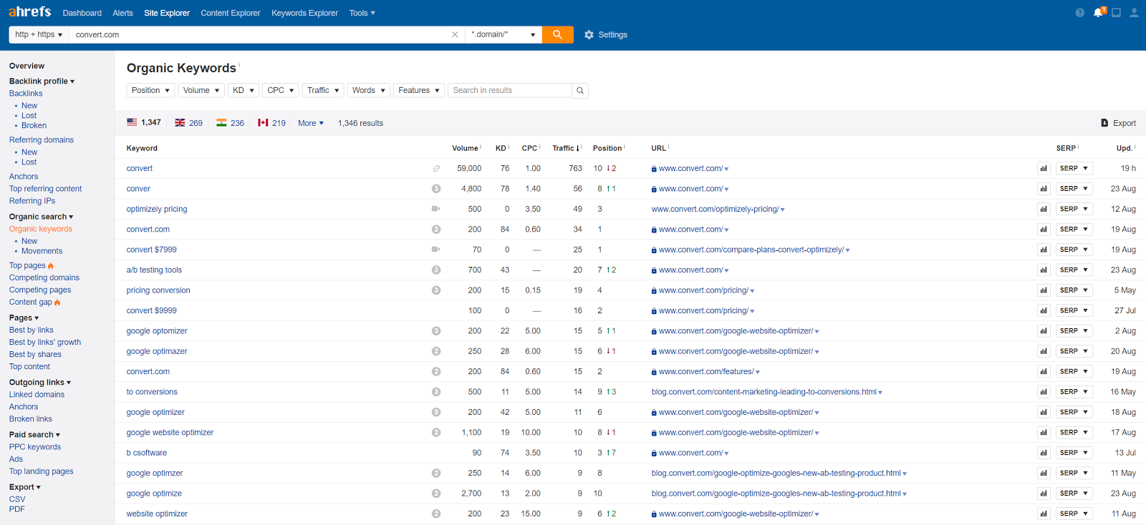1146x525 pixels.
Task: Open URL dropdown arrow for 'optimizely pricing' row
Action: tap(782, 210)
